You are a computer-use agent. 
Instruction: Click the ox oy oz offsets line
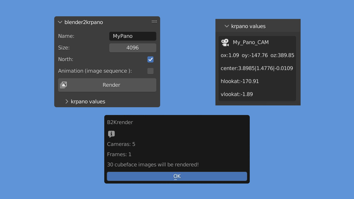tap(257, 55)
